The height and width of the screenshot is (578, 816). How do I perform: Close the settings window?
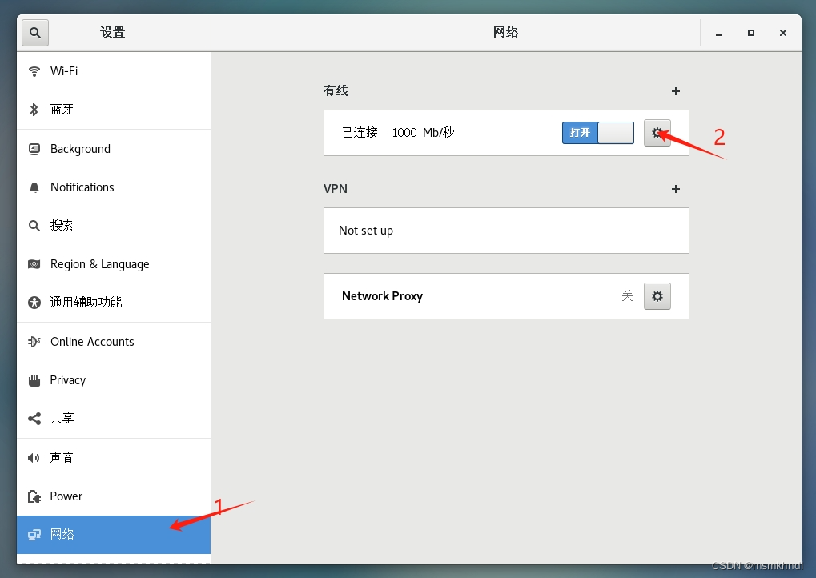click(x=782, y=33)
